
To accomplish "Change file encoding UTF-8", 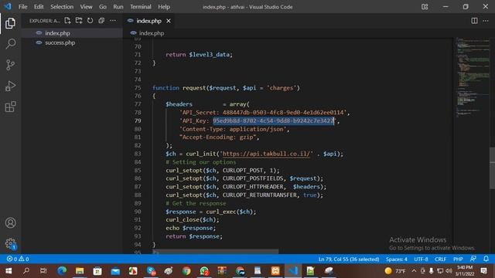I will click(x=421, y=259).
